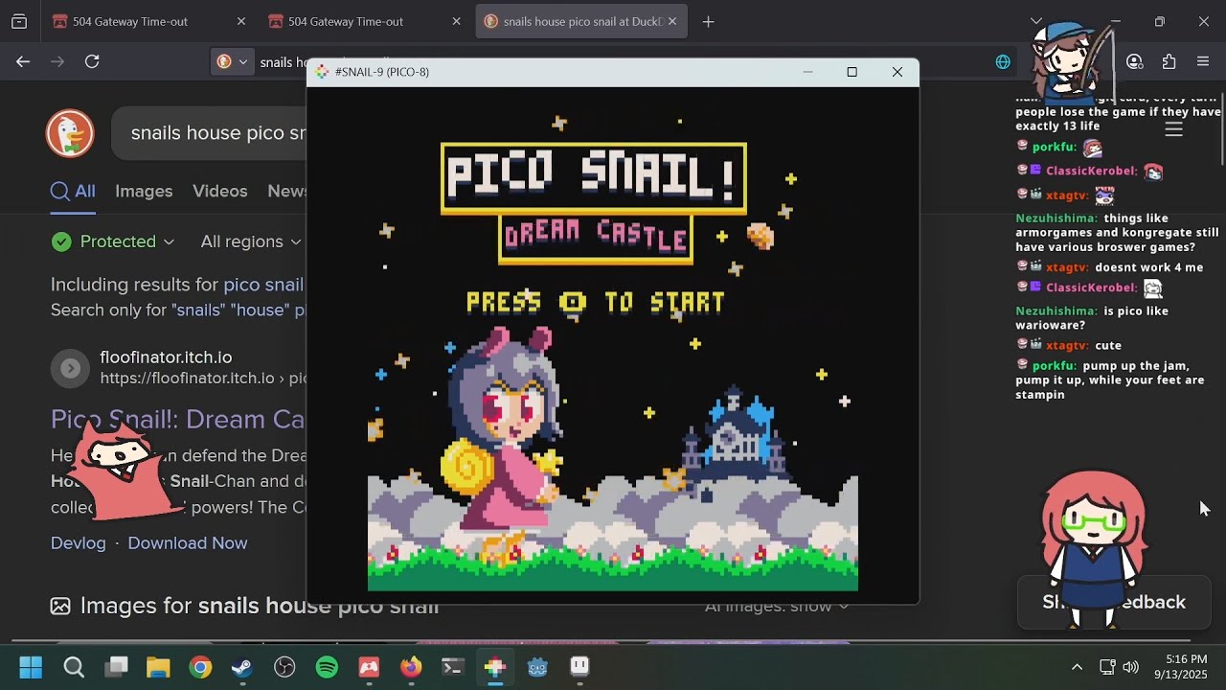Open the Download Now sublink

click(188, 542)
